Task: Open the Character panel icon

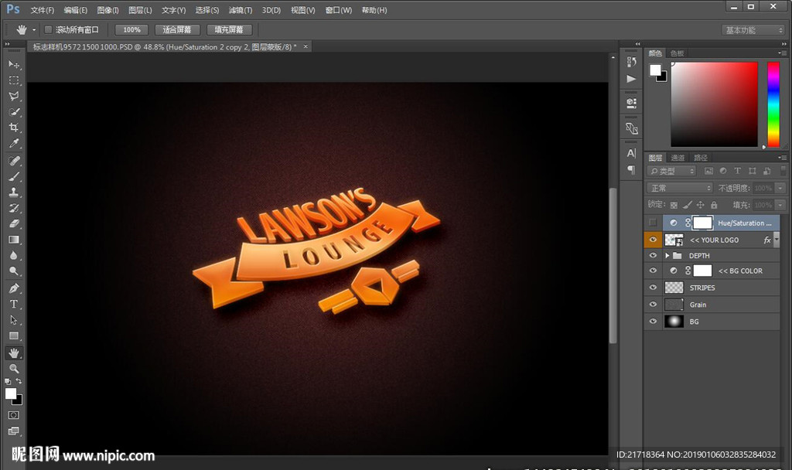Action: [631, 153]
